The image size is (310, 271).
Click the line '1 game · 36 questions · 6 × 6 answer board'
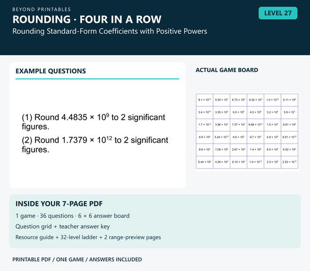[72, 216]
